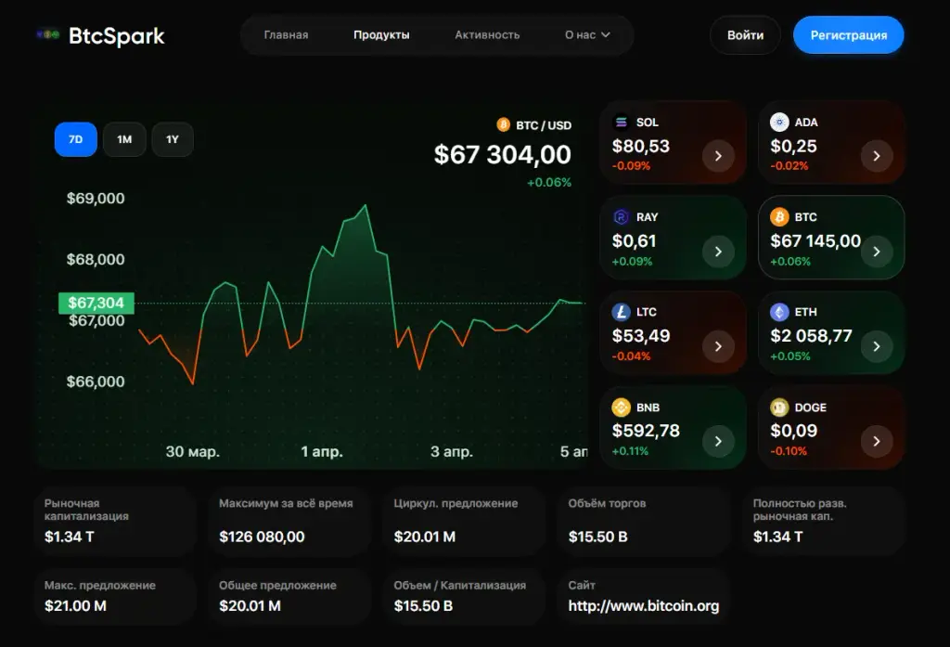Click the Максимум за всё время value $126 080,00

(x=262, y=537)
